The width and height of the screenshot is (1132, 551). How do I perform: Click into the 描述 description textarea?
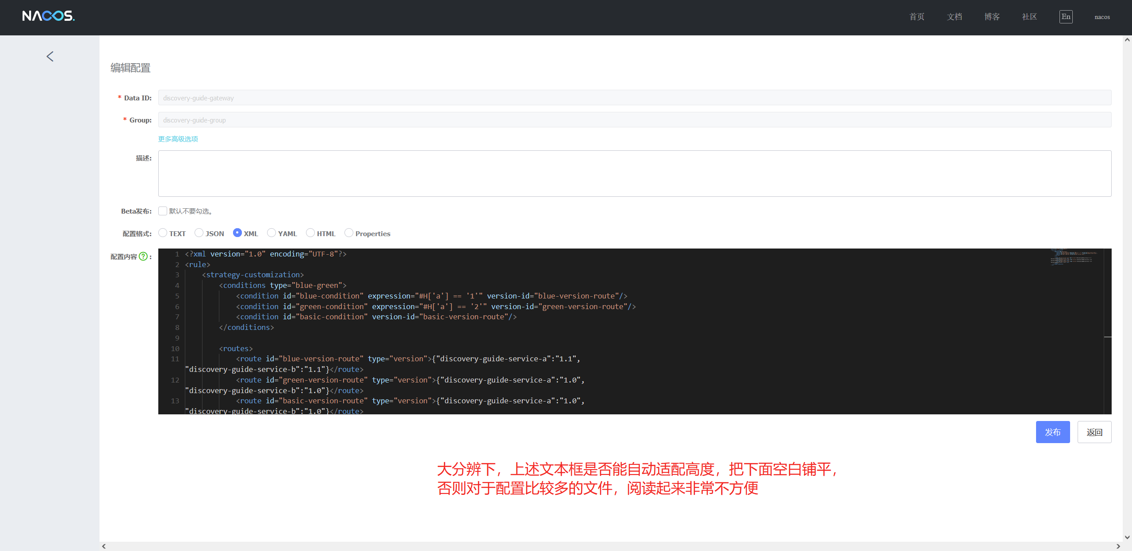[635, 173]
